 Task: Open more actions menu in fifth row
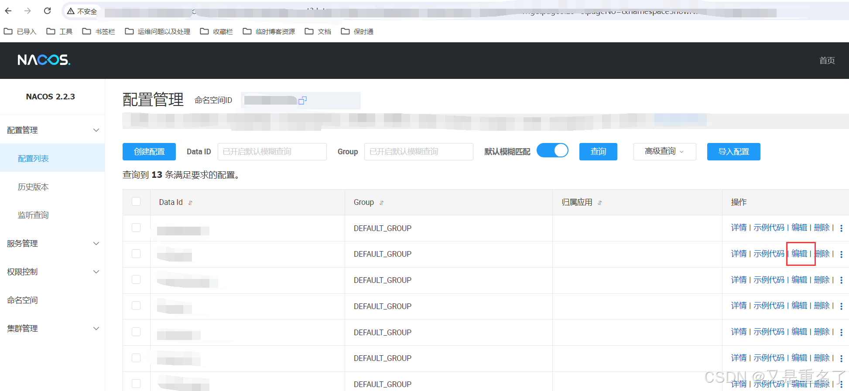coord(841,332)
